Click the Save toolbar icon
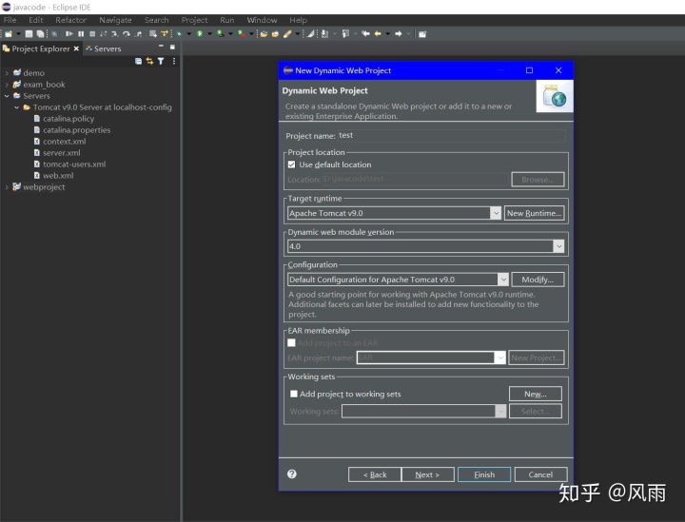This screenshot has height=522, width=685. (29, 33)
